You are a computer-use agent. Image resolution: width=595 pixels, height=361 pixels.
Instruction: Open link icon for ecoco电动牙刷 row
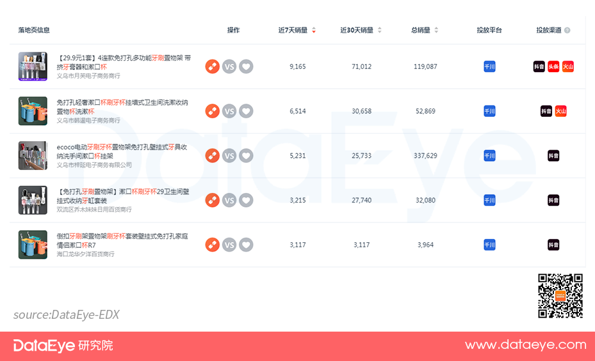213,155
